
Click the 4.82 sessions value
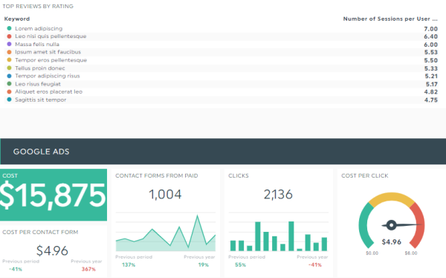tap(430, 92)
